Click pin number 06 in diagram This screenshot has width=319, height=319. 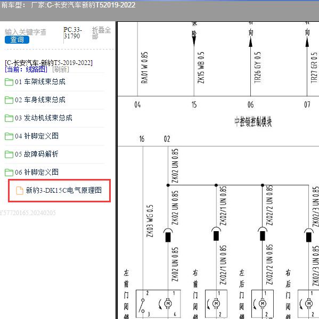(x=251, y=105)
